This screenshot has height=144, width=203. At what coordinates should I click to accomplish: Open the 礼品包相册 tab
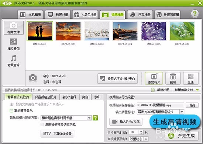pos(85,14)
